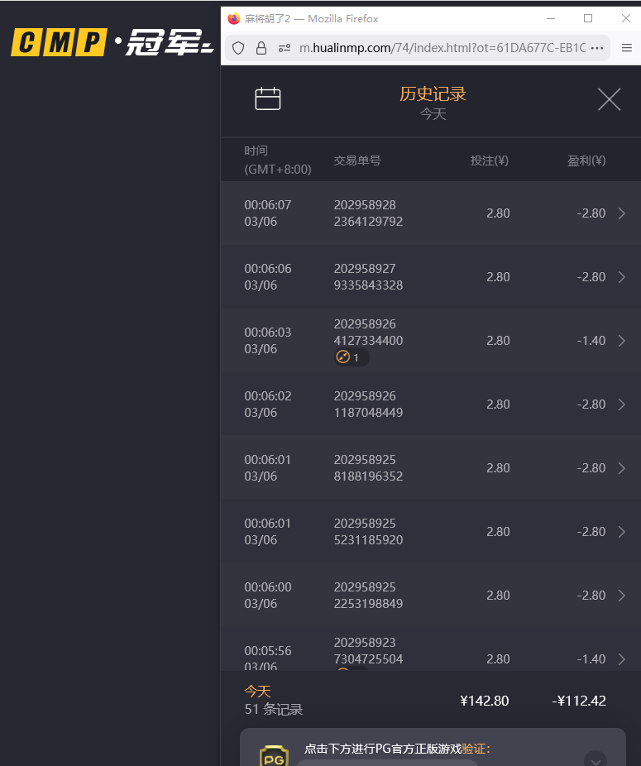Expand the 00:06:07 record details arrow
The width and height of the screenshot is (641, 766).
(x=622, y=213)
